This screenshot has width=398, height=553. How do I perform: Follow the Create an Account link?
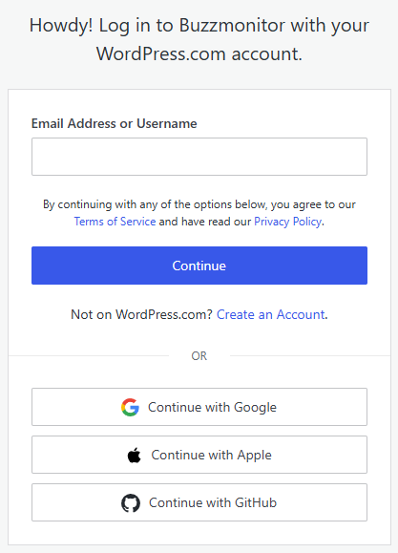coord(271,314)
